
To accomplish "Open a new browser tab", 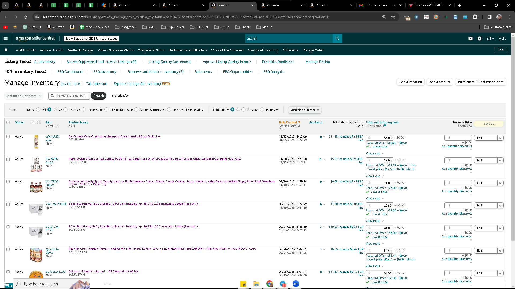I will 459,5.
